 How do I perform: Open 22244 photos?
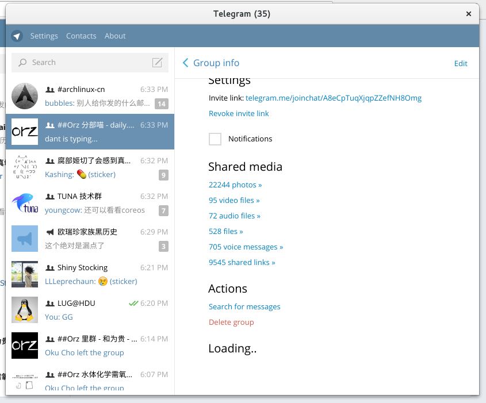pos(235,185)
